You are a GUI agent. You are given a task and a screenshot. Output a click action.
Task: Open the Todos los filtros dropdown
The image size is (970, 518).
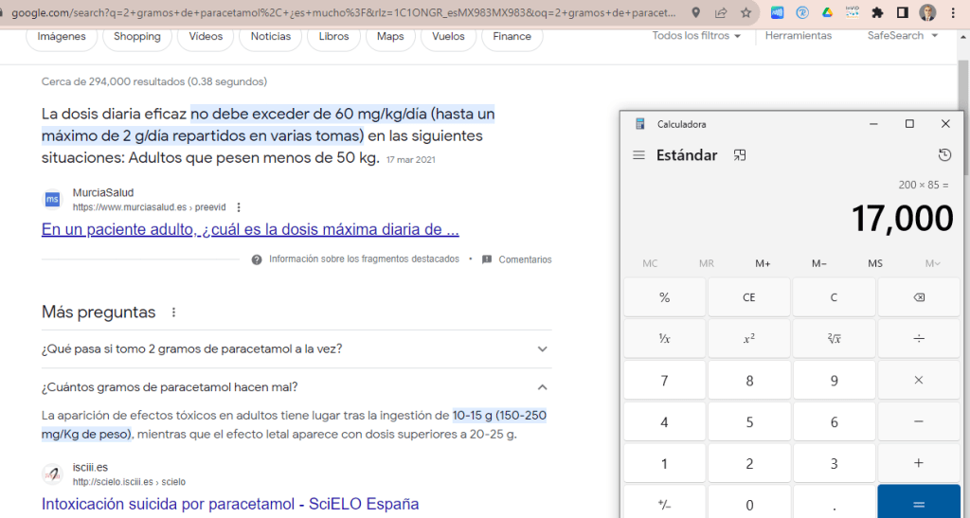(696, 36)
